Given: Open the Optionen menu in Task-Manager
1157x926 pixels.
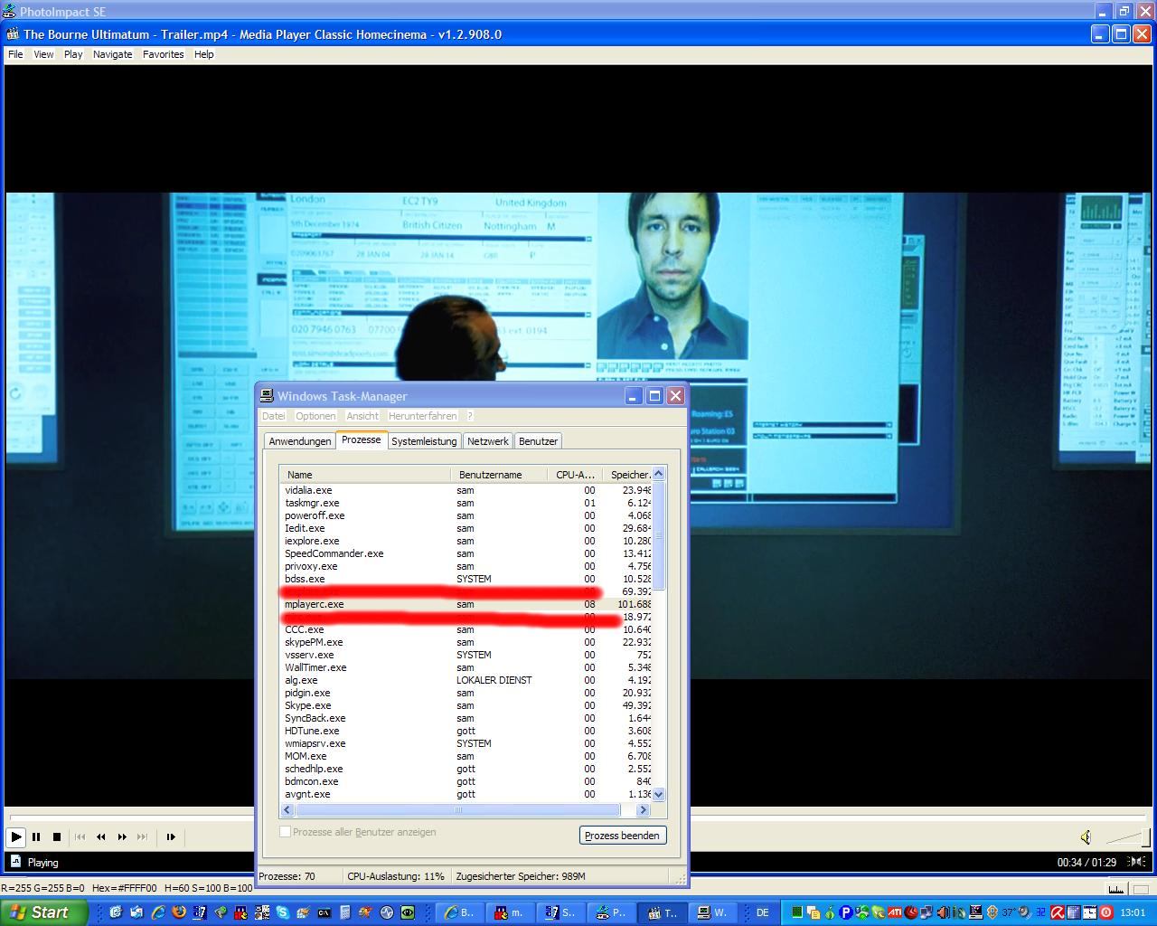Looking at the screenshot, I should coord(315,416).
